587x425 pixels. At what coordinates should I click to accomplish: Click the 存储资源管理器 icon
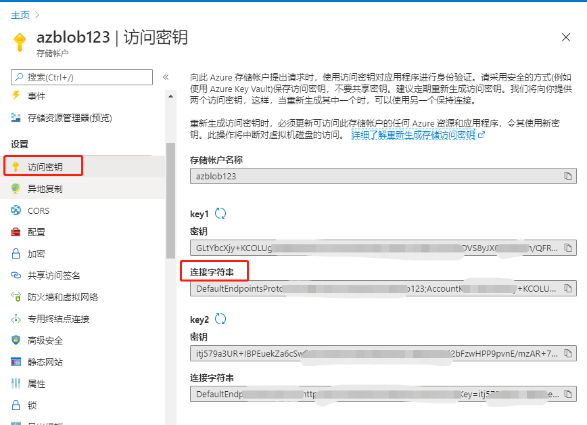pos(16,118)
